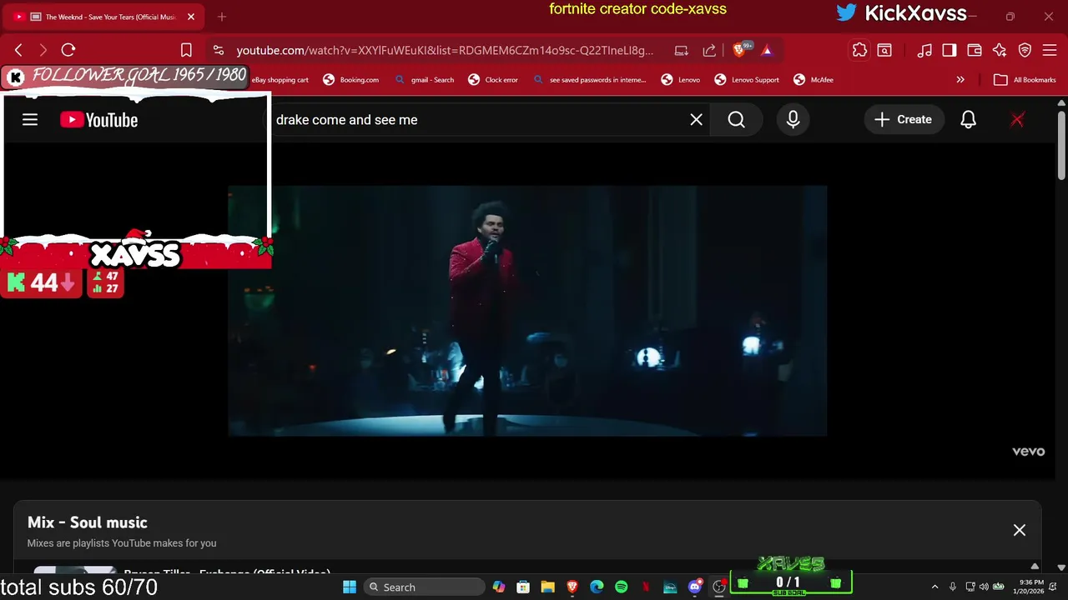Expand system tray hidden icons chevron
The width and height of the screenshot is (1068, 600).
[x=934, y=587]
